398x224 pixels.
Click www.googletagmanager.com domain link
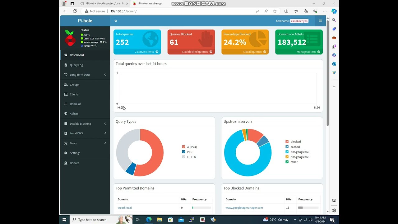click(244, 208)
